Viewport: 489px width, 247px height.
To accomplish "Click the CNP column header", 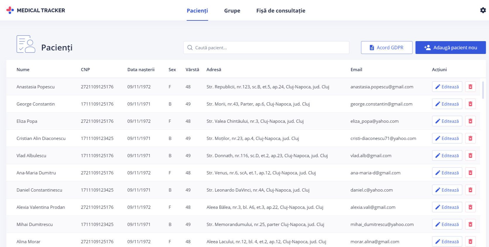I will 85,69.
